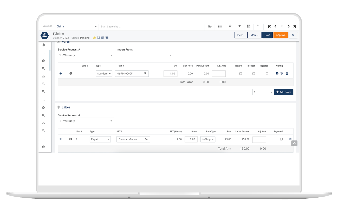Click the gear Config icon on the parts row
This screenshot has width=338, height=216.
(x=277, y=73)
